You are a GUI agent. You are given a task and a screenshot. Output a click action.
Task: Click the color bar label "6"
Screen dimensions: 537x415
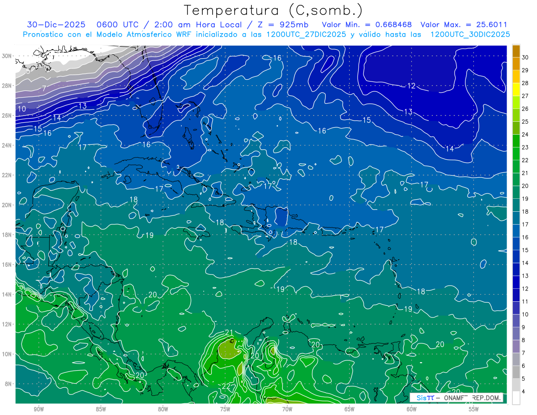click(x=524, y=366)
